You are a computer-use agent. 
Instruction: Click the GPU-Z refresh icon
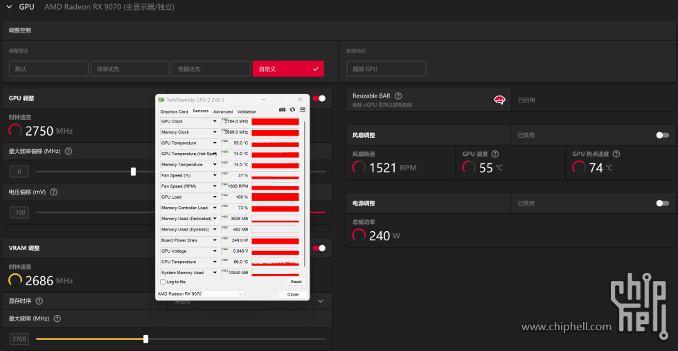(x=293, y=110)
